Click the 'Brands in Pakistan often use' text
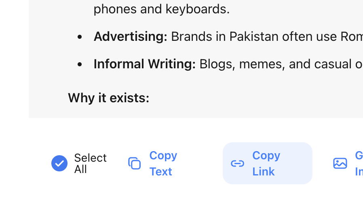The image size is (363, 211). tap(255, 37)
